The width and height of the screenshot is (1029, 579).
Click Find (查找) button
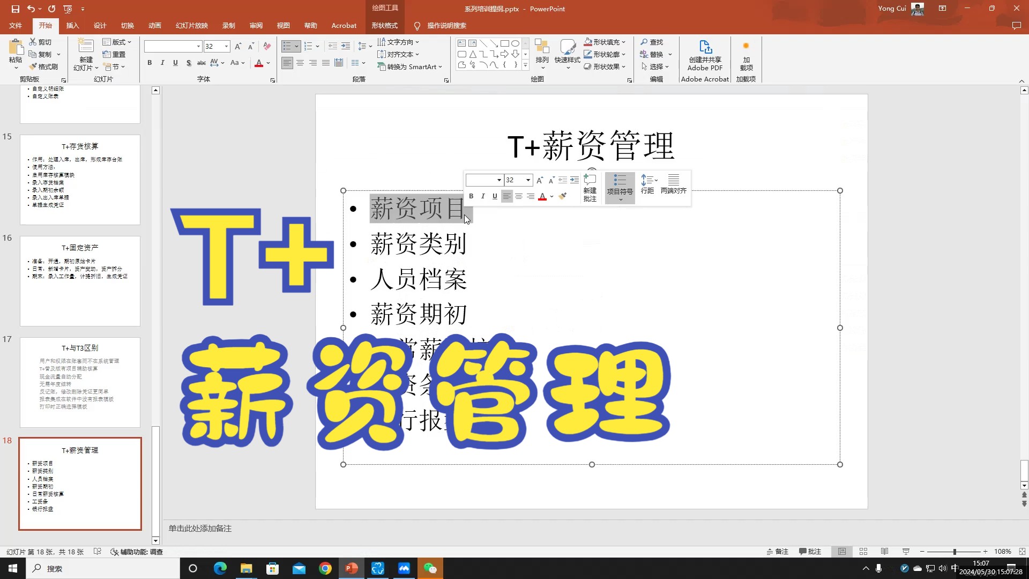click(652, 42)
